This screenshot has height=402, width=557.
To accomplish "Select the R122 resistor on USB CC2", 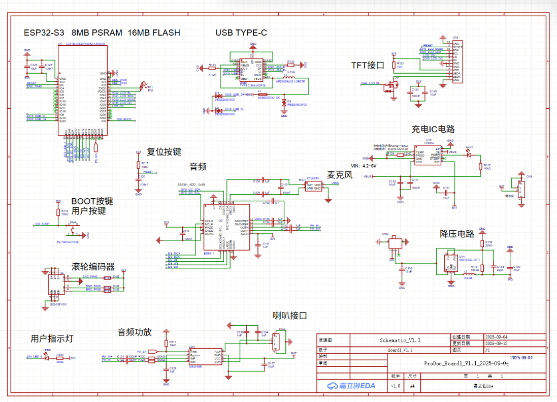I will coord(290,65).
